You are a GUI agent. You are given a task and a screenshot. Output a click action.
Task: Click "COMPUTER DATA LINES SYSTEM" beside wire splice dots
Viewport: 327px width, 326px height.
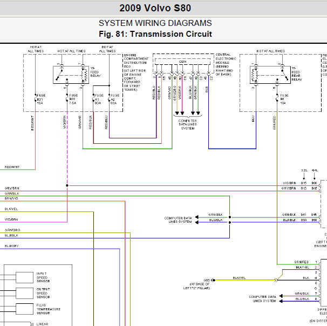[178, 220]
